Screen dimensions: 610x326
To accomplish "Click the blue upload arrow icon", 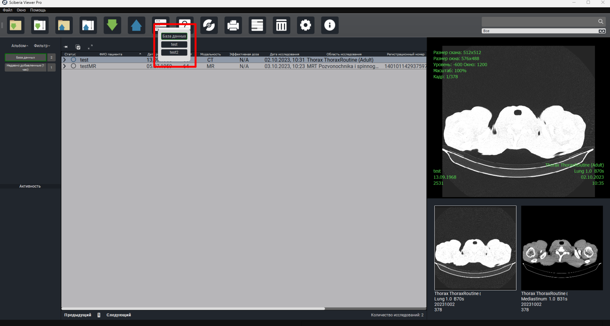I will (x=136, y=25).
